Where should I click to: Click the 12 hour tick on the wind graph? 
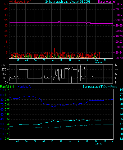61,60
